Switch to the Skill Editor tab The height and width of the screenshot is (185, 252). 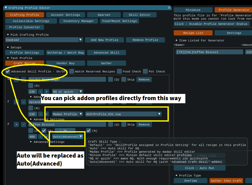[x=139, y=15]
